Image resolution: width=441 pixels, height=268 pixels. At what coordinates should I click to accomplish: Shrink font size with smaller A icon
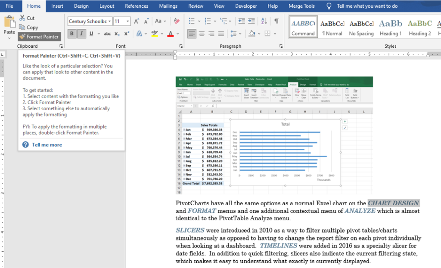(146, 22)
